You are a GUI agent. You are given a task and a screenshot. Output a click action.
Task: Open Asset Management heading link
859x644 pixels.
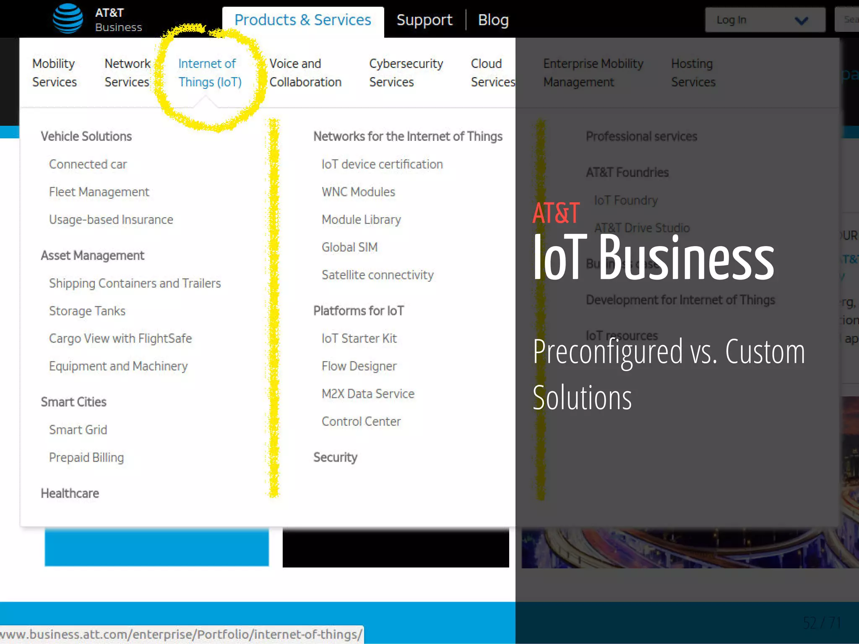point(92,255)
